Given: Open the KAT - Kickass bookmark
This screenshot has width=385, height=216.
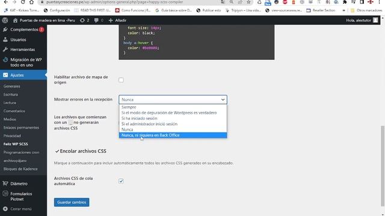Looking at the screenshot, I should 22,10.
